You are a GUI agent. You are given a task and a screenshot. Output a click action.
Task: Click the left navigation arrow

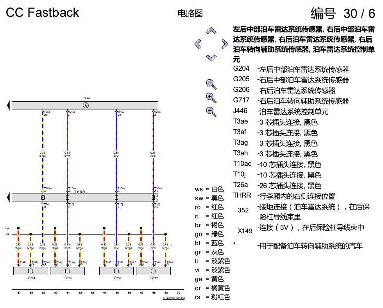point(198,44)
